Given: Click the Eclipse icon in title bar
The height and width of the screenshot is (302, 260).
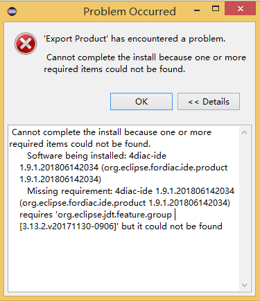Looking at the screenshot, I should pyautogui.click(x=12, y=11).
